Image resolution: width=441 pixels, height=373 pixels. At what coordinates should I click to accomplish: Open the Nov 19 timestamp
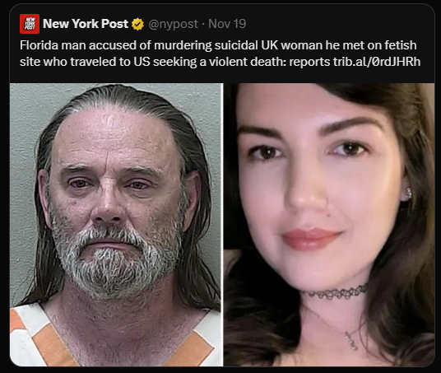pyautogui.click(x=227, y=24)
